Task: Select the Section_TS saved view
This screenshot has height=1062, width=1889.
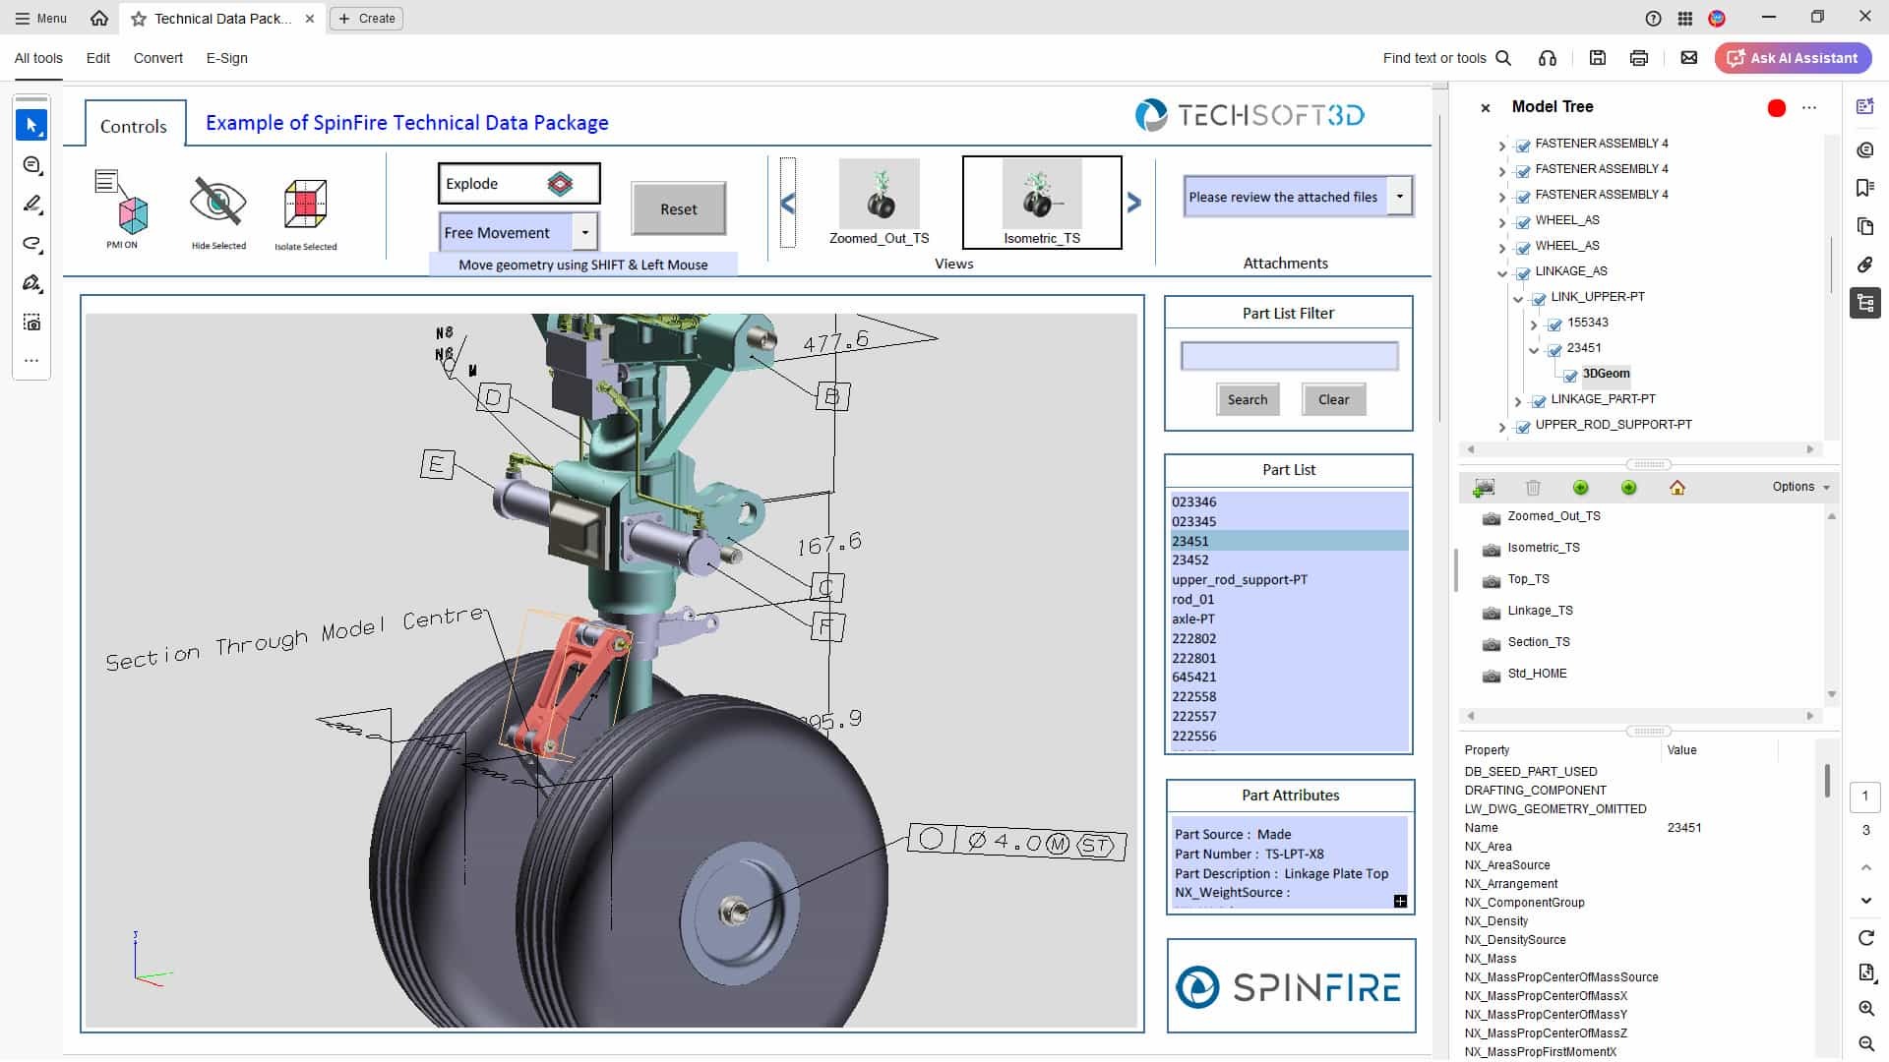Action: (x=1539, y=642)
